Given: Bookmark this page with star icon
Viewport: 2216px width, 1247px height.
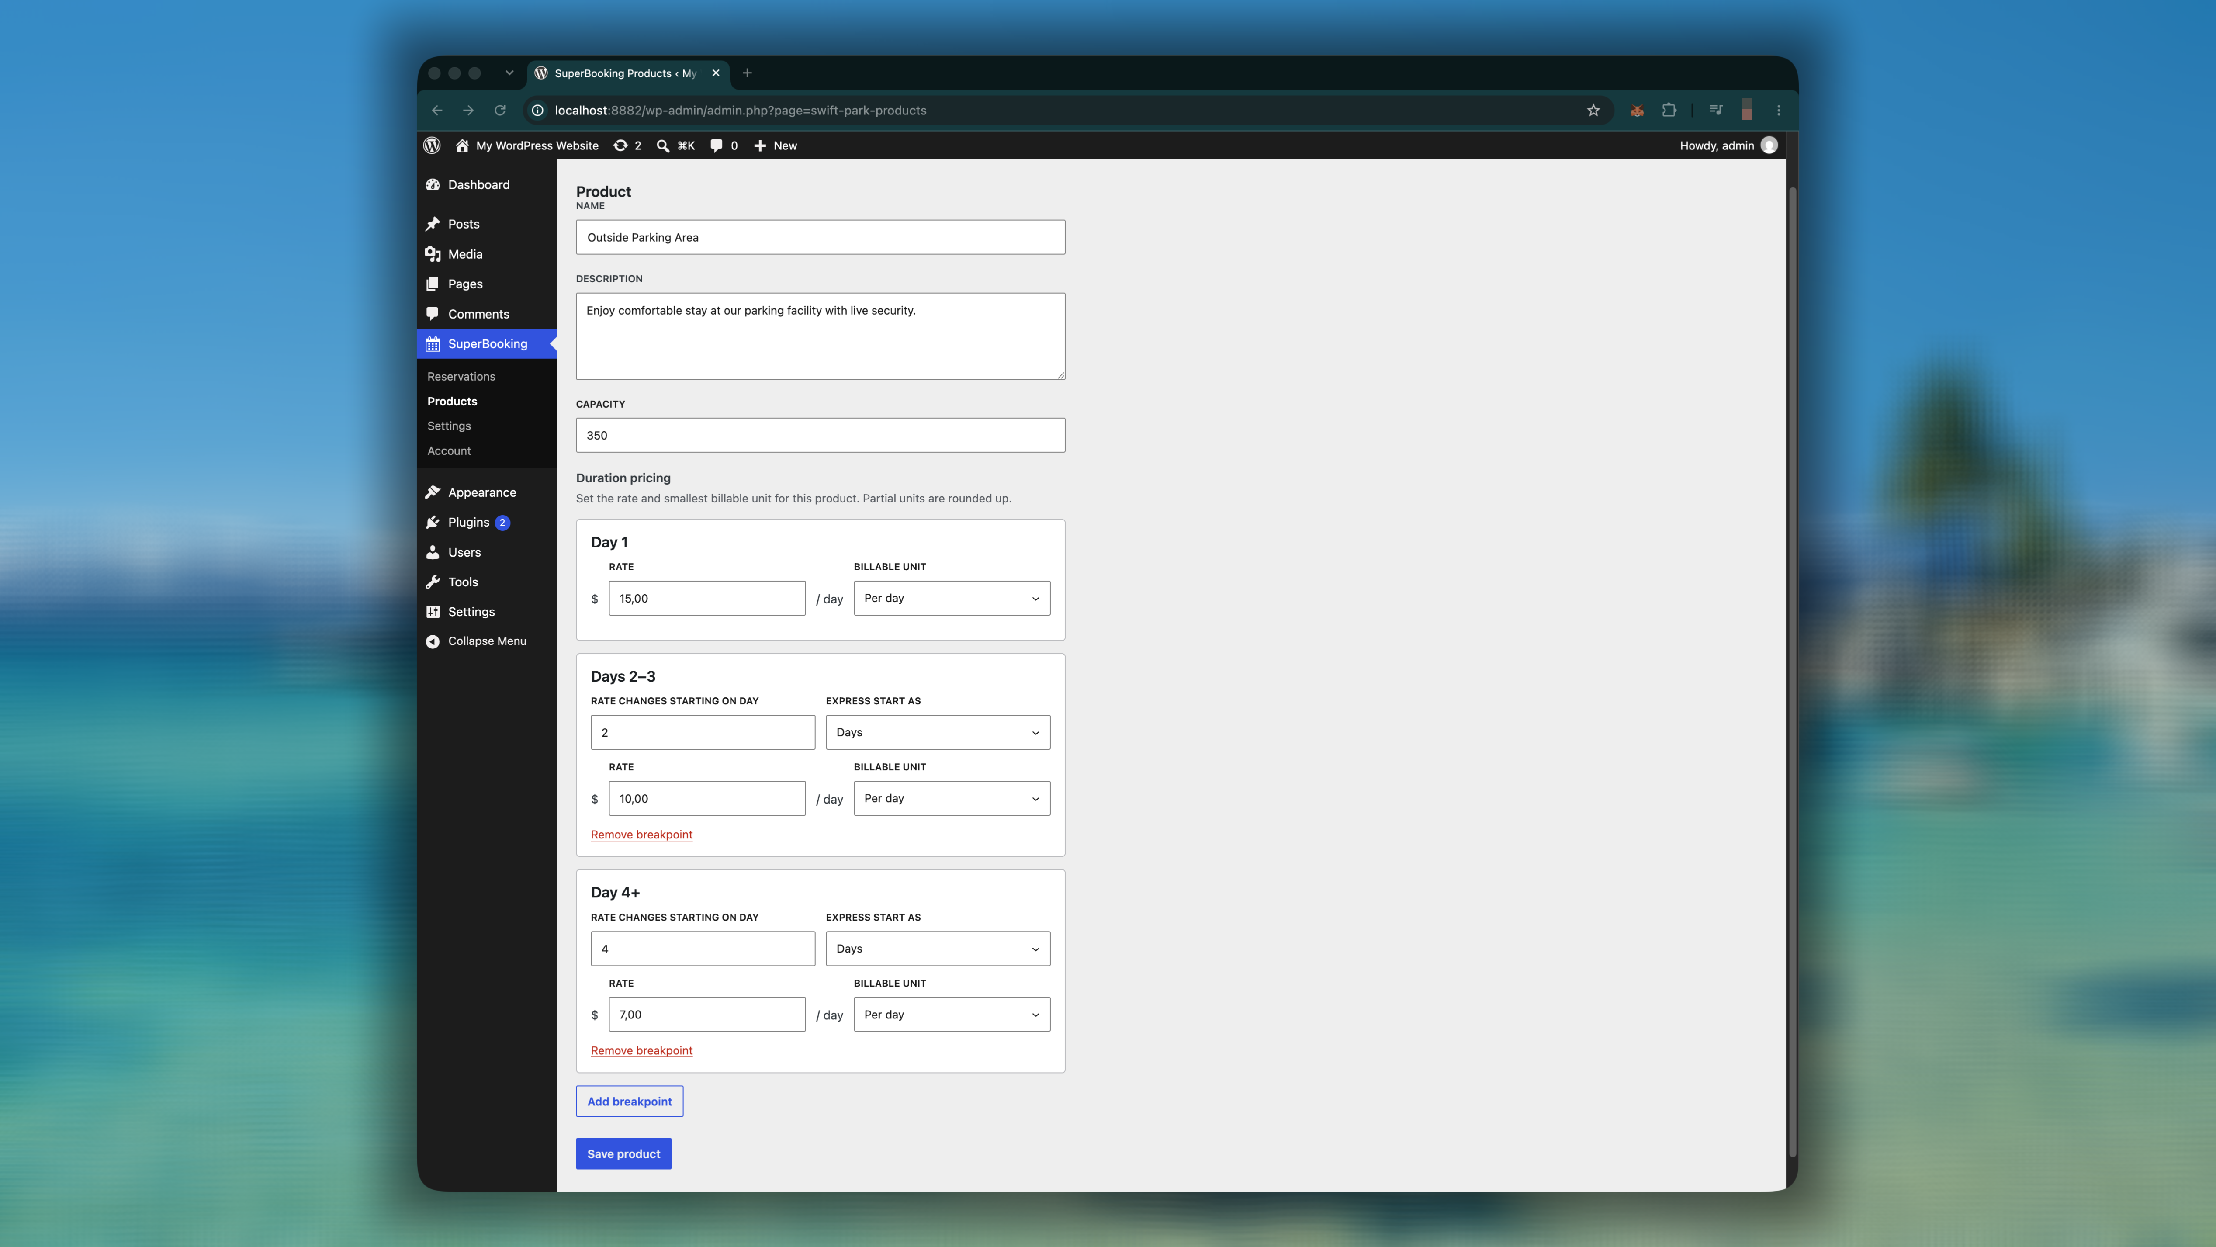Looking at the screenshot, I should [x=1593, y=110].
